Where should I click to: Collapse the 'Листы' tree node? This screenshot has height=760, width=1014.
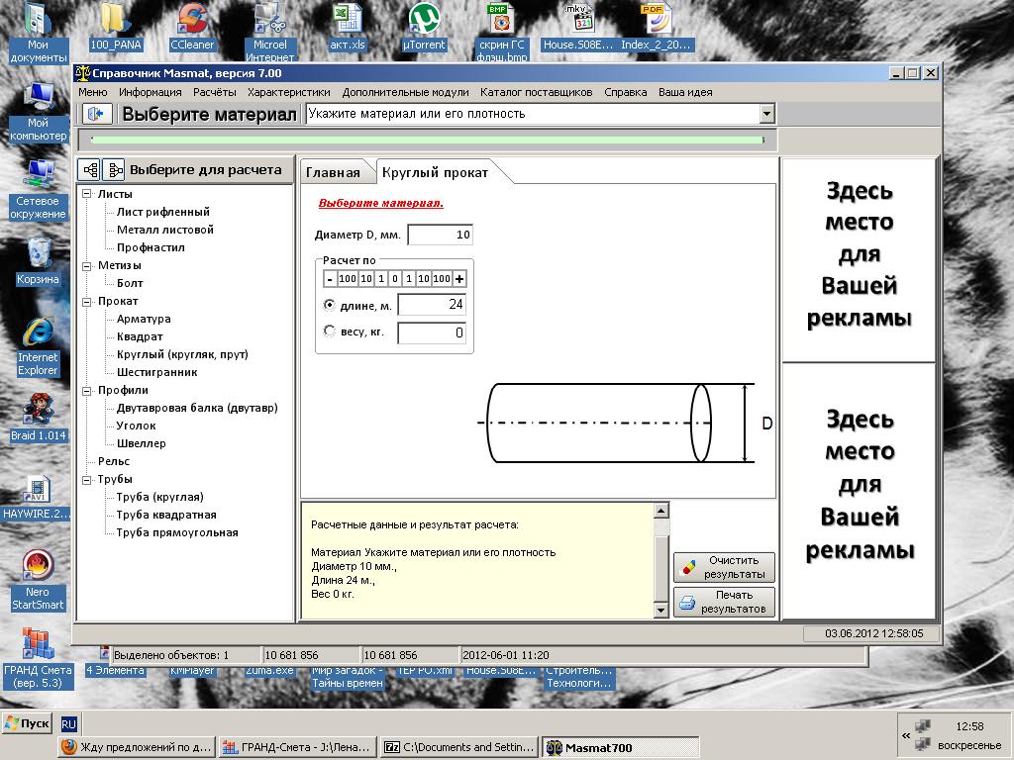click(87, 194)
